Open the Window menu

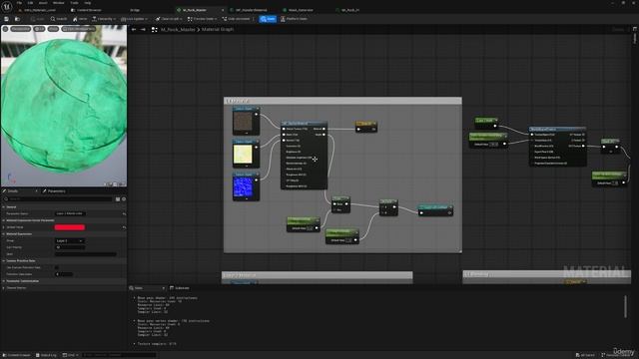[x=58, y=3]
